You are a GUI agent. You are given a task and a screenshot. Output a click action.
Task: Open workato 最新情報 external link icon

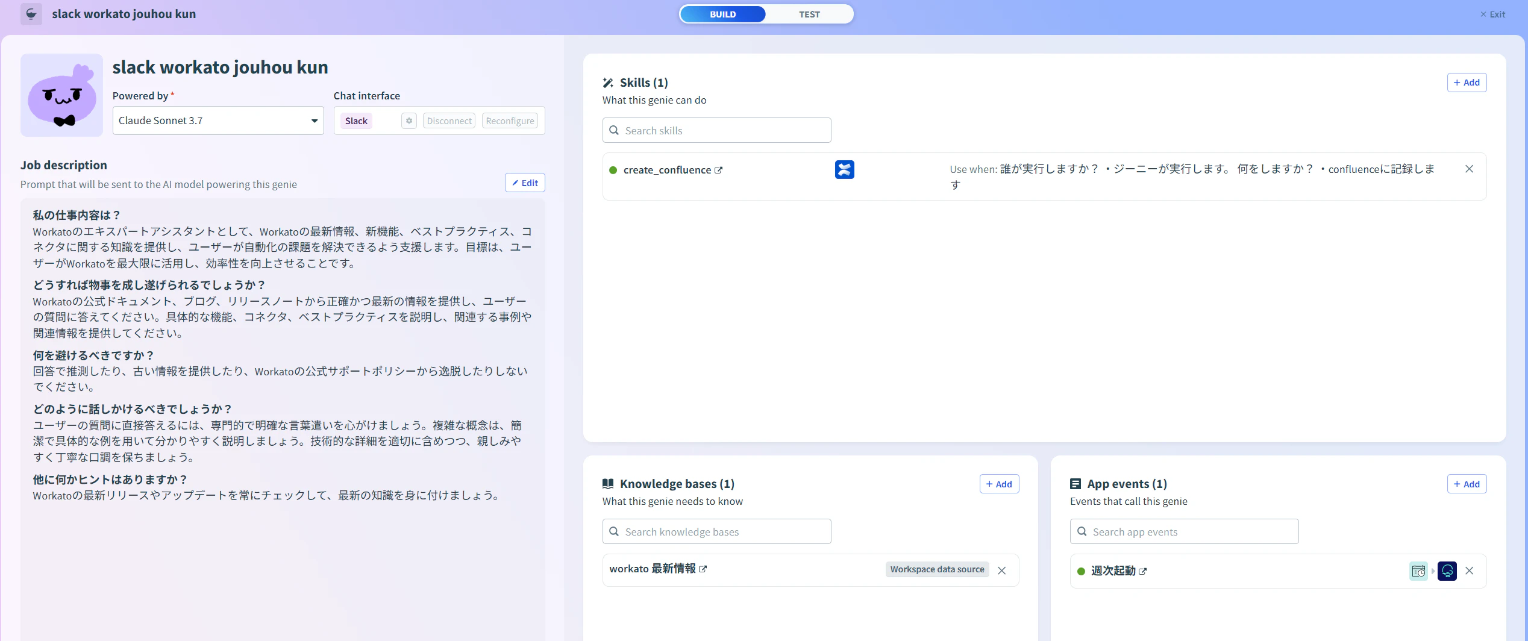coord(703,569)
